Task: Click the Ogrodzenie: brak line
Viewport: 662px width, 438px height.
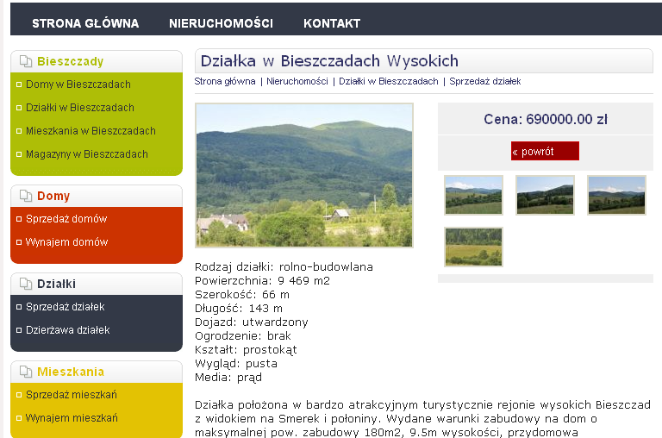Action: coord(243,335)
